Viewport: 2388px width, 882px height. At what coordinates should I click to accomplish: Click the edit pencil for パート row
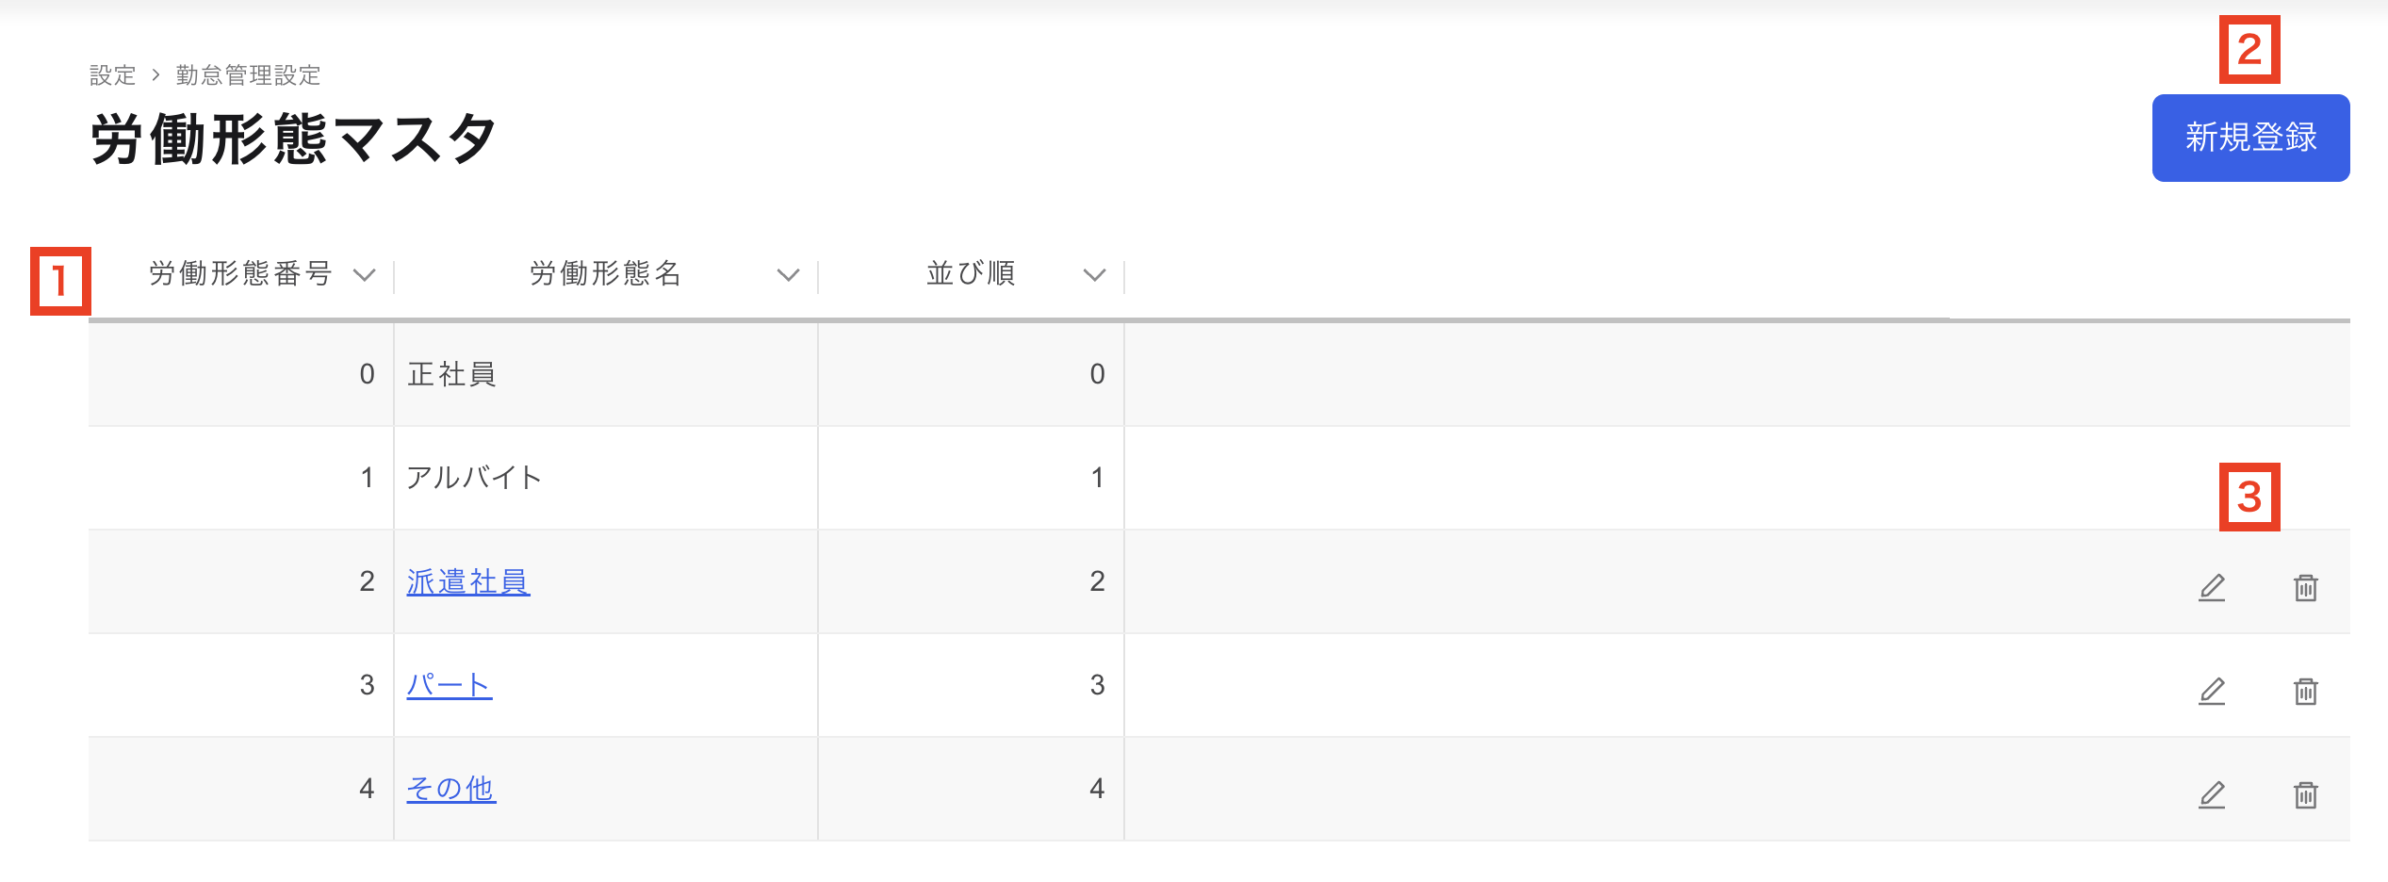pyautogui.click(x=2212, y=691)
